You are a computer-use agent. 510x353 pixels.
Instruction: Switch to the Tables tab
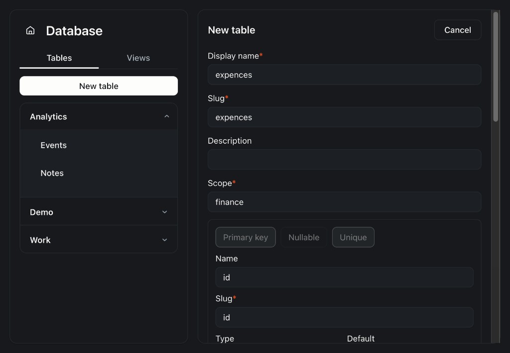click(x=59, y=58)
